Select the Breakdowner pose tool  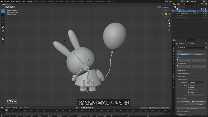click(3, 43)
